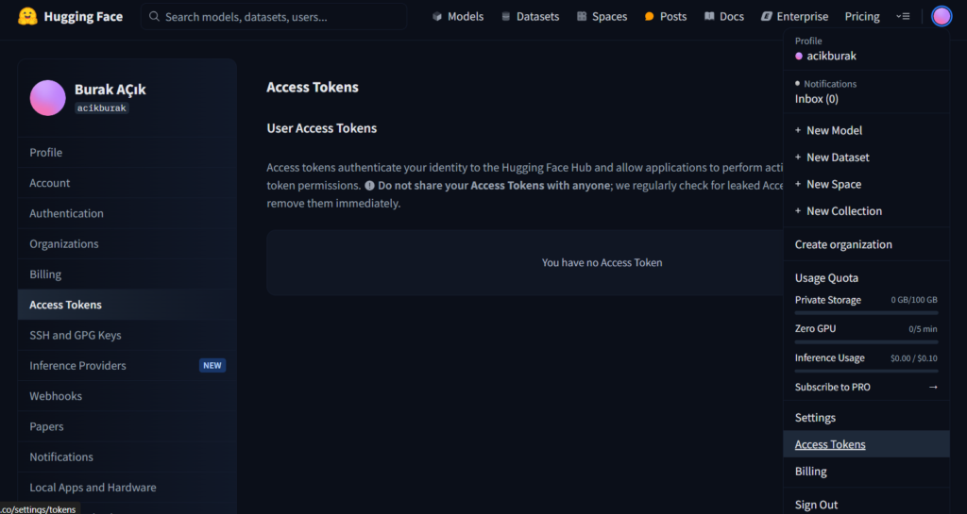Click the plus icon beside New Model

797,130
